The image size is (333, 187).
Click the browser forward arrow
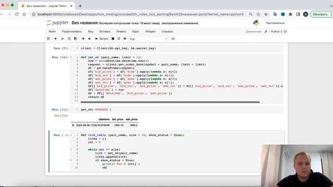pos(9,14)
